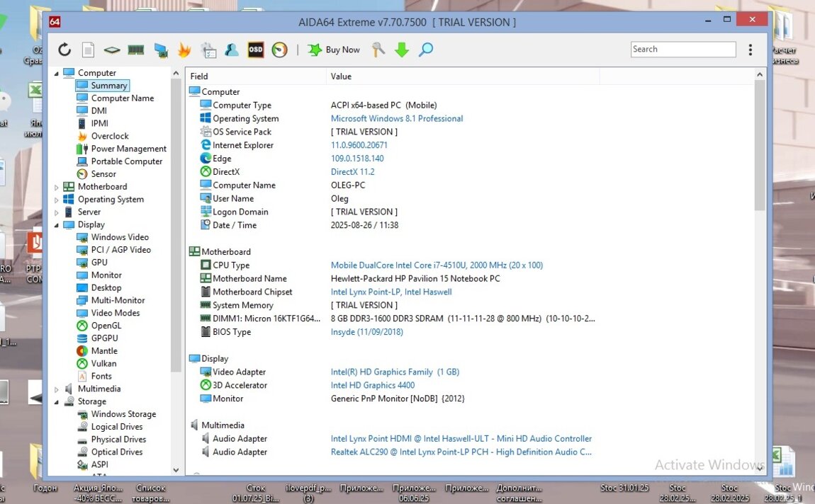The width and height of the screenshot is (815, 504).
Task: Click the Buy Now button
Action: click(335, 50)
